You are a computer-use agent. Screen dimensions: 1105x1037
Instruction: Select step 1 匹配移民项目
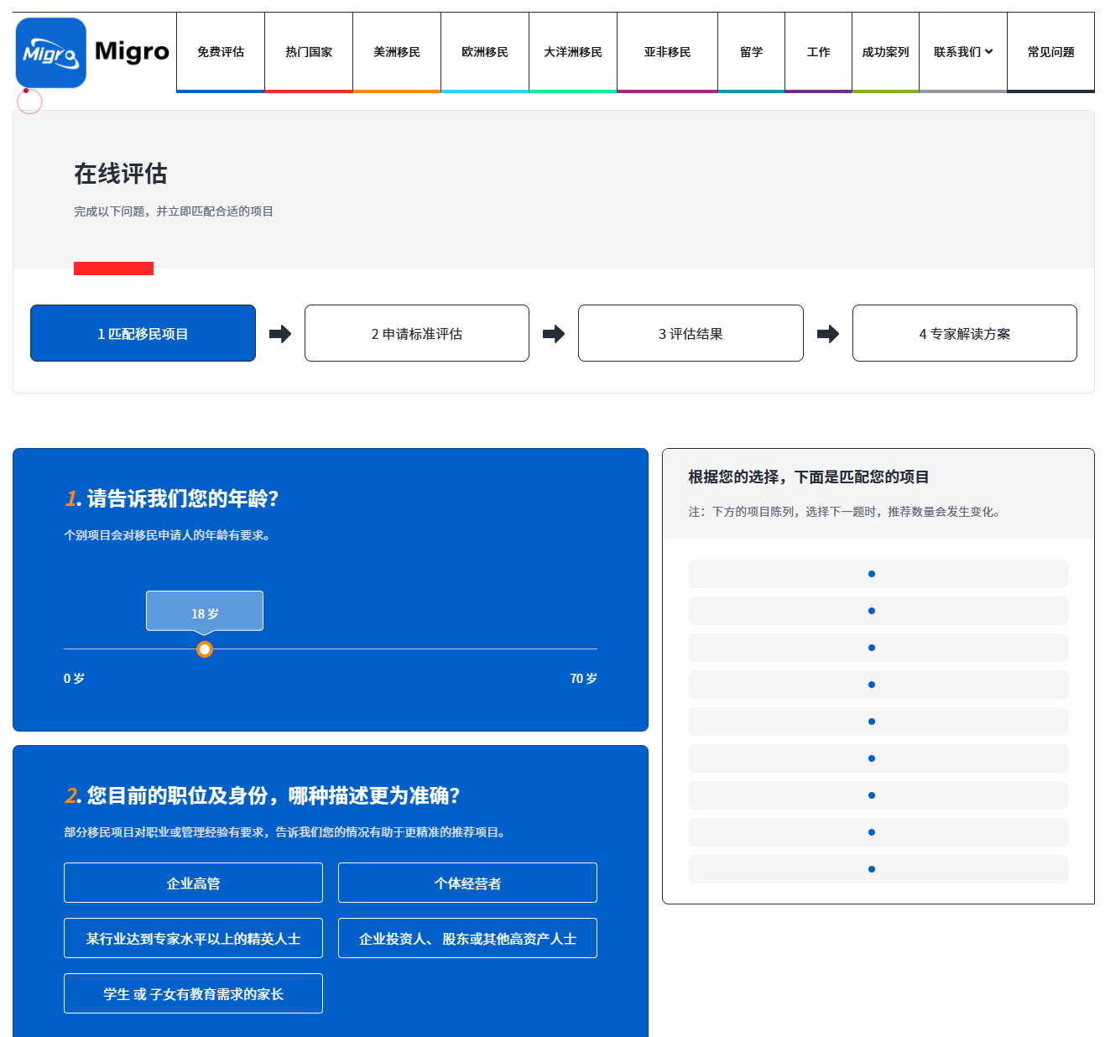pos(143,333)
